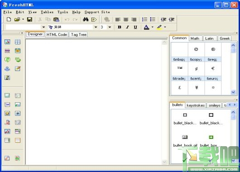Switch to the HTML Code tab

57,34
